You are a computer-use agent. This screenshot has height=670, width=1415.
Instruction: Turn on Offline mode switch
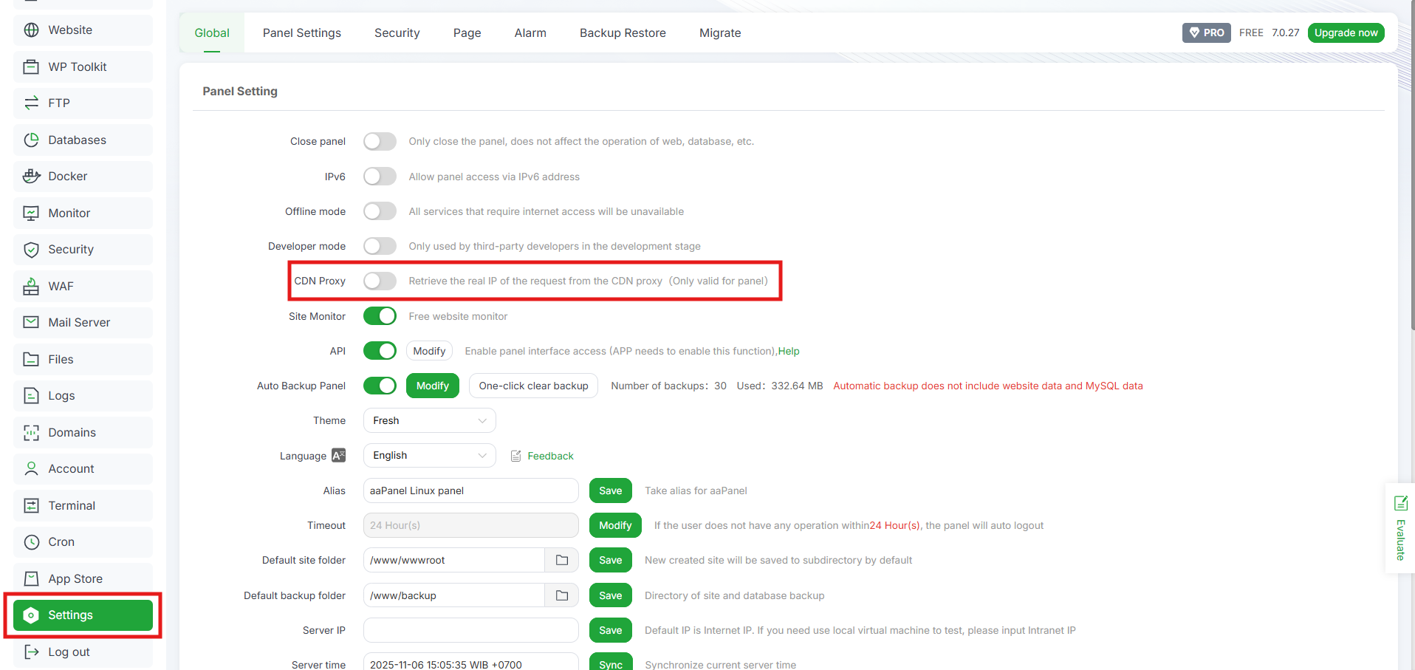[x=380, y=211]
